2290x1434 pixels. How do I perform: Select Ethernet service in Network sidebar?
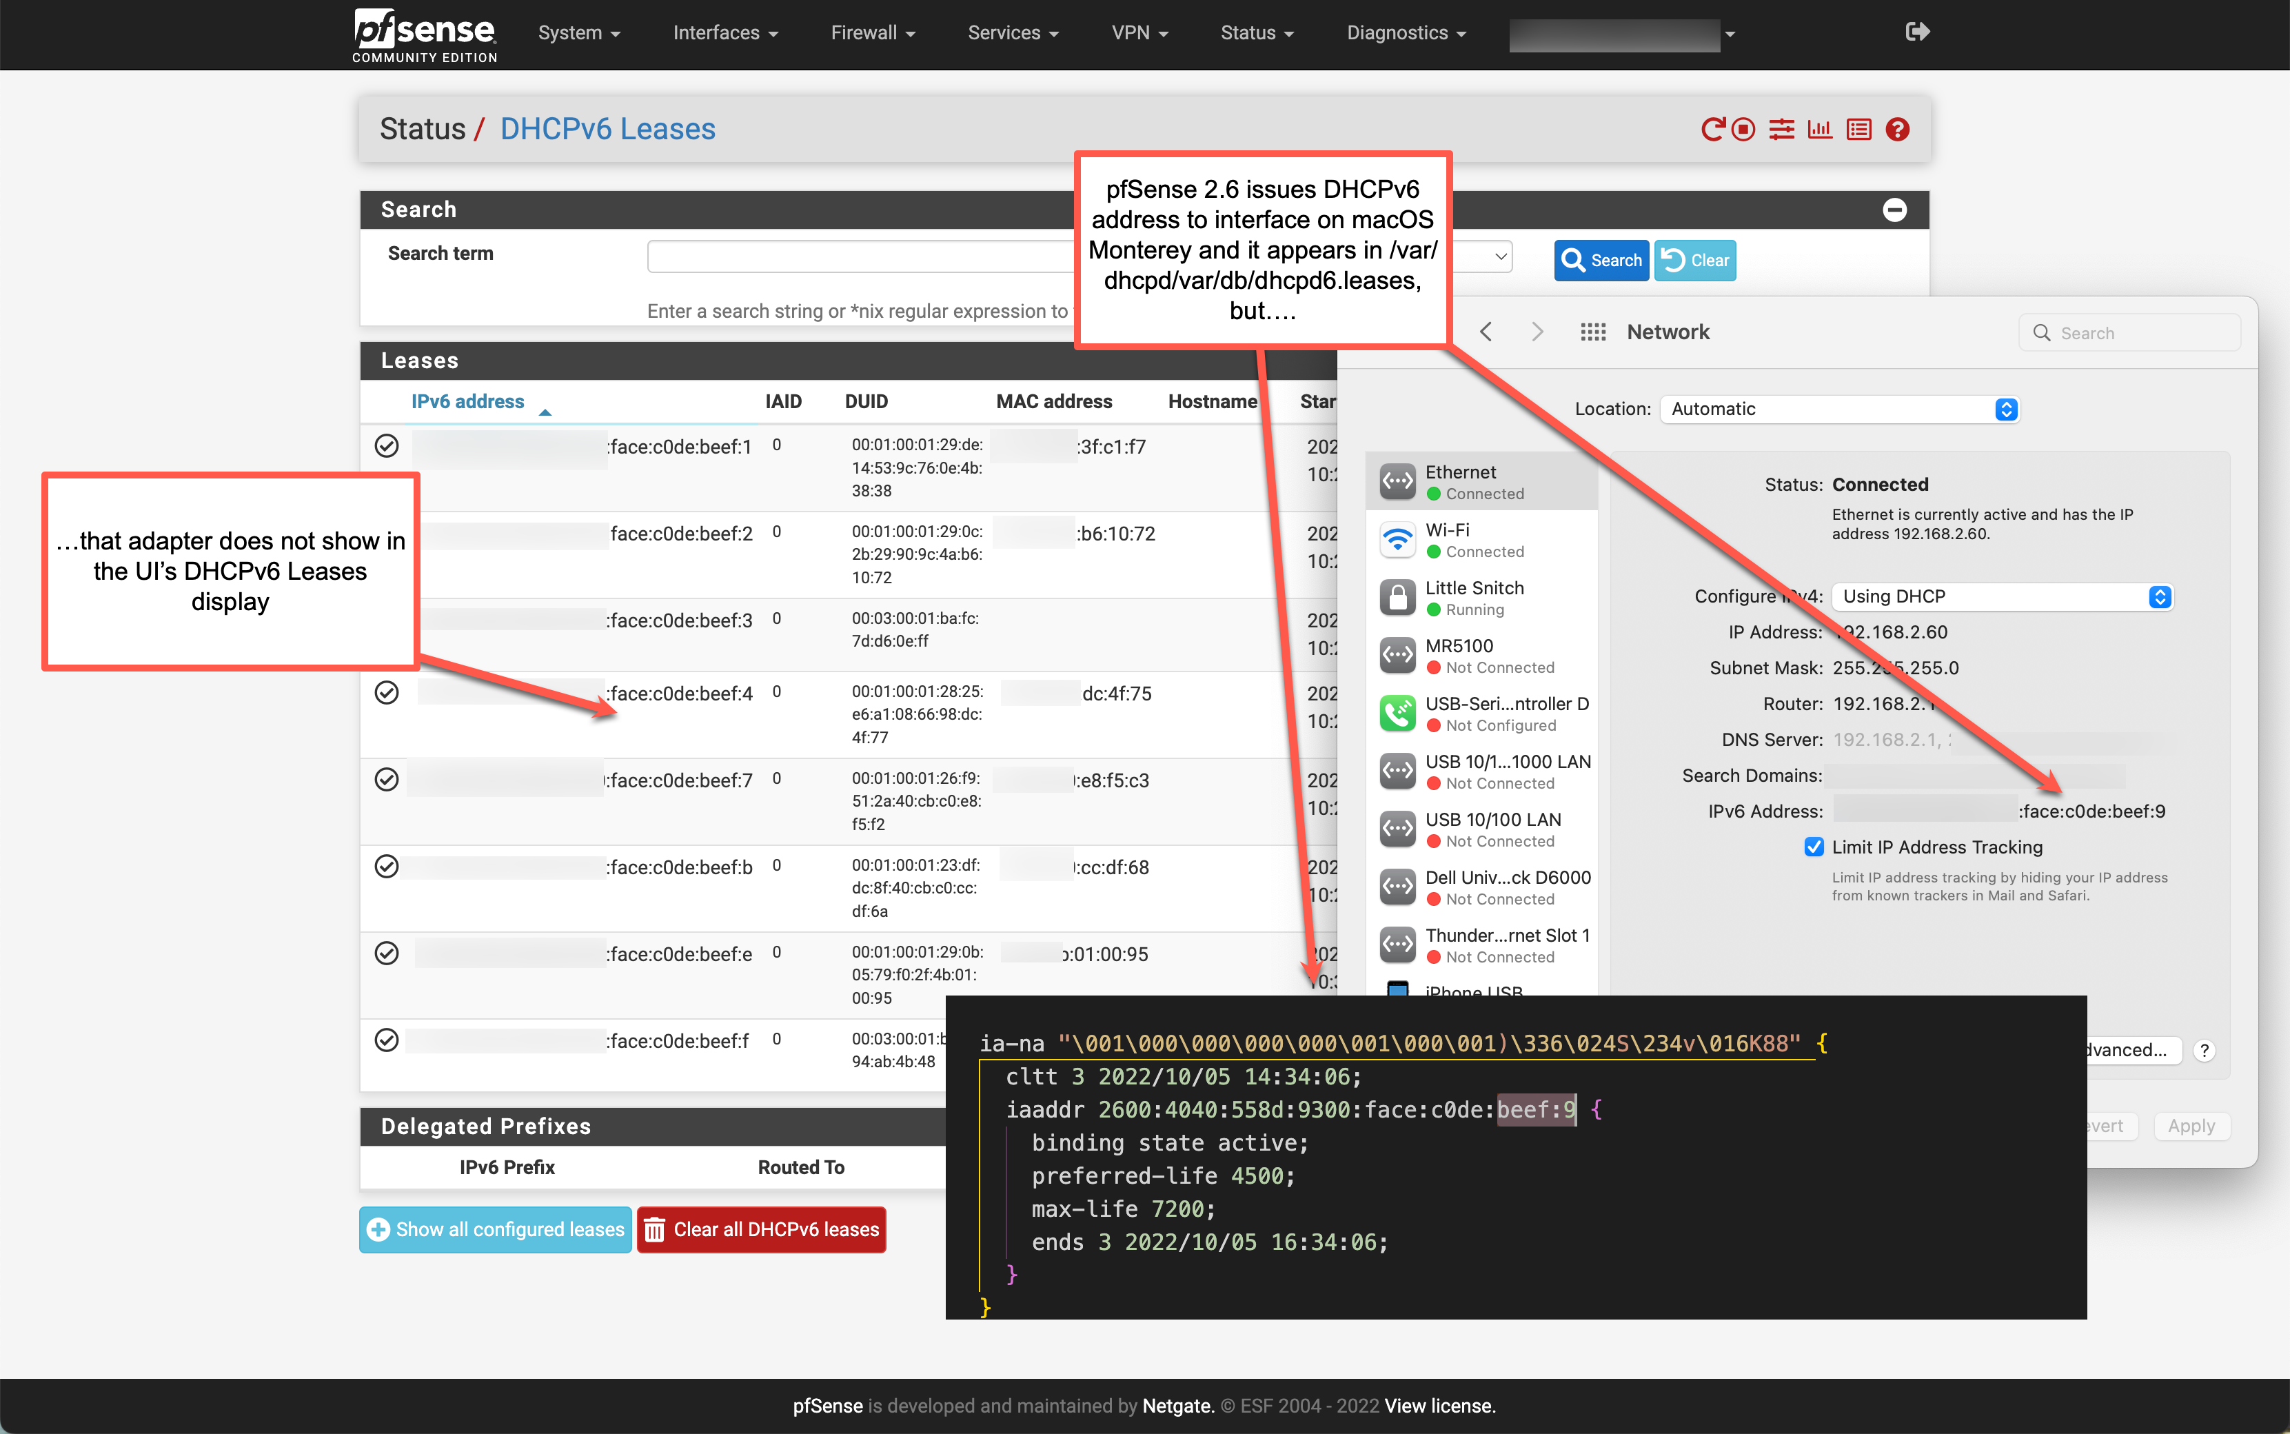(x=1483, y=482)
